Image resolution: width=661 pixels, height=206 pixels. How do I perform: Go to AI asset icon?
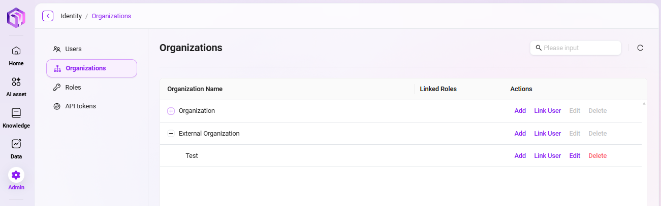(x=16, y=81)
